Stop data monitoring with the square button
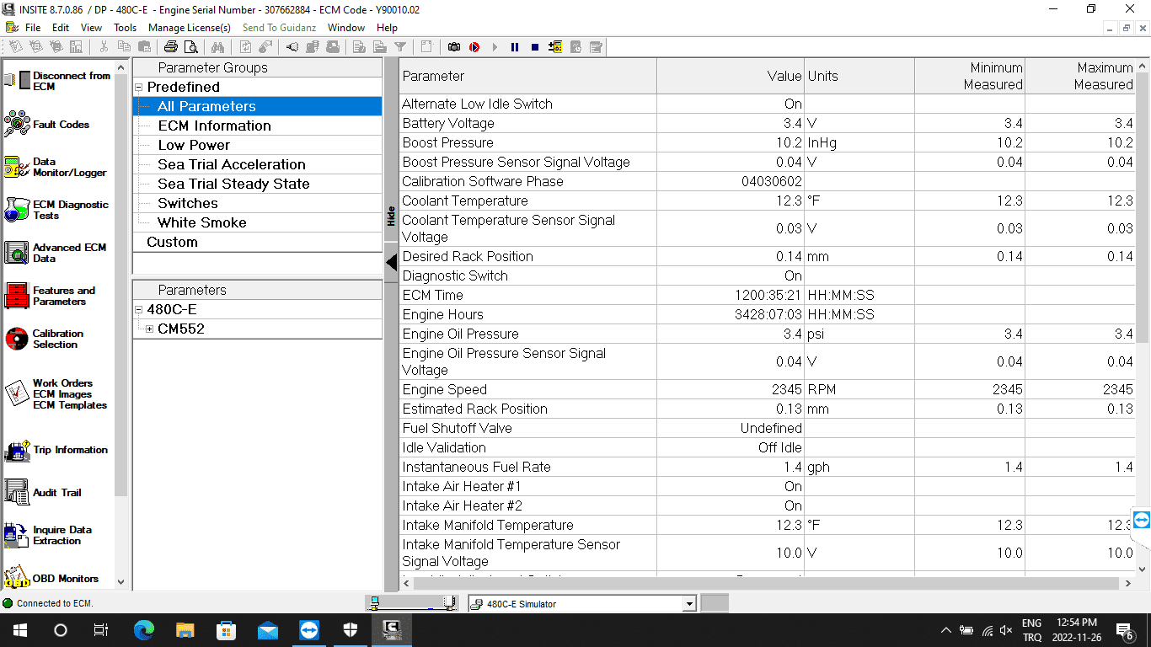 [535, 47]
